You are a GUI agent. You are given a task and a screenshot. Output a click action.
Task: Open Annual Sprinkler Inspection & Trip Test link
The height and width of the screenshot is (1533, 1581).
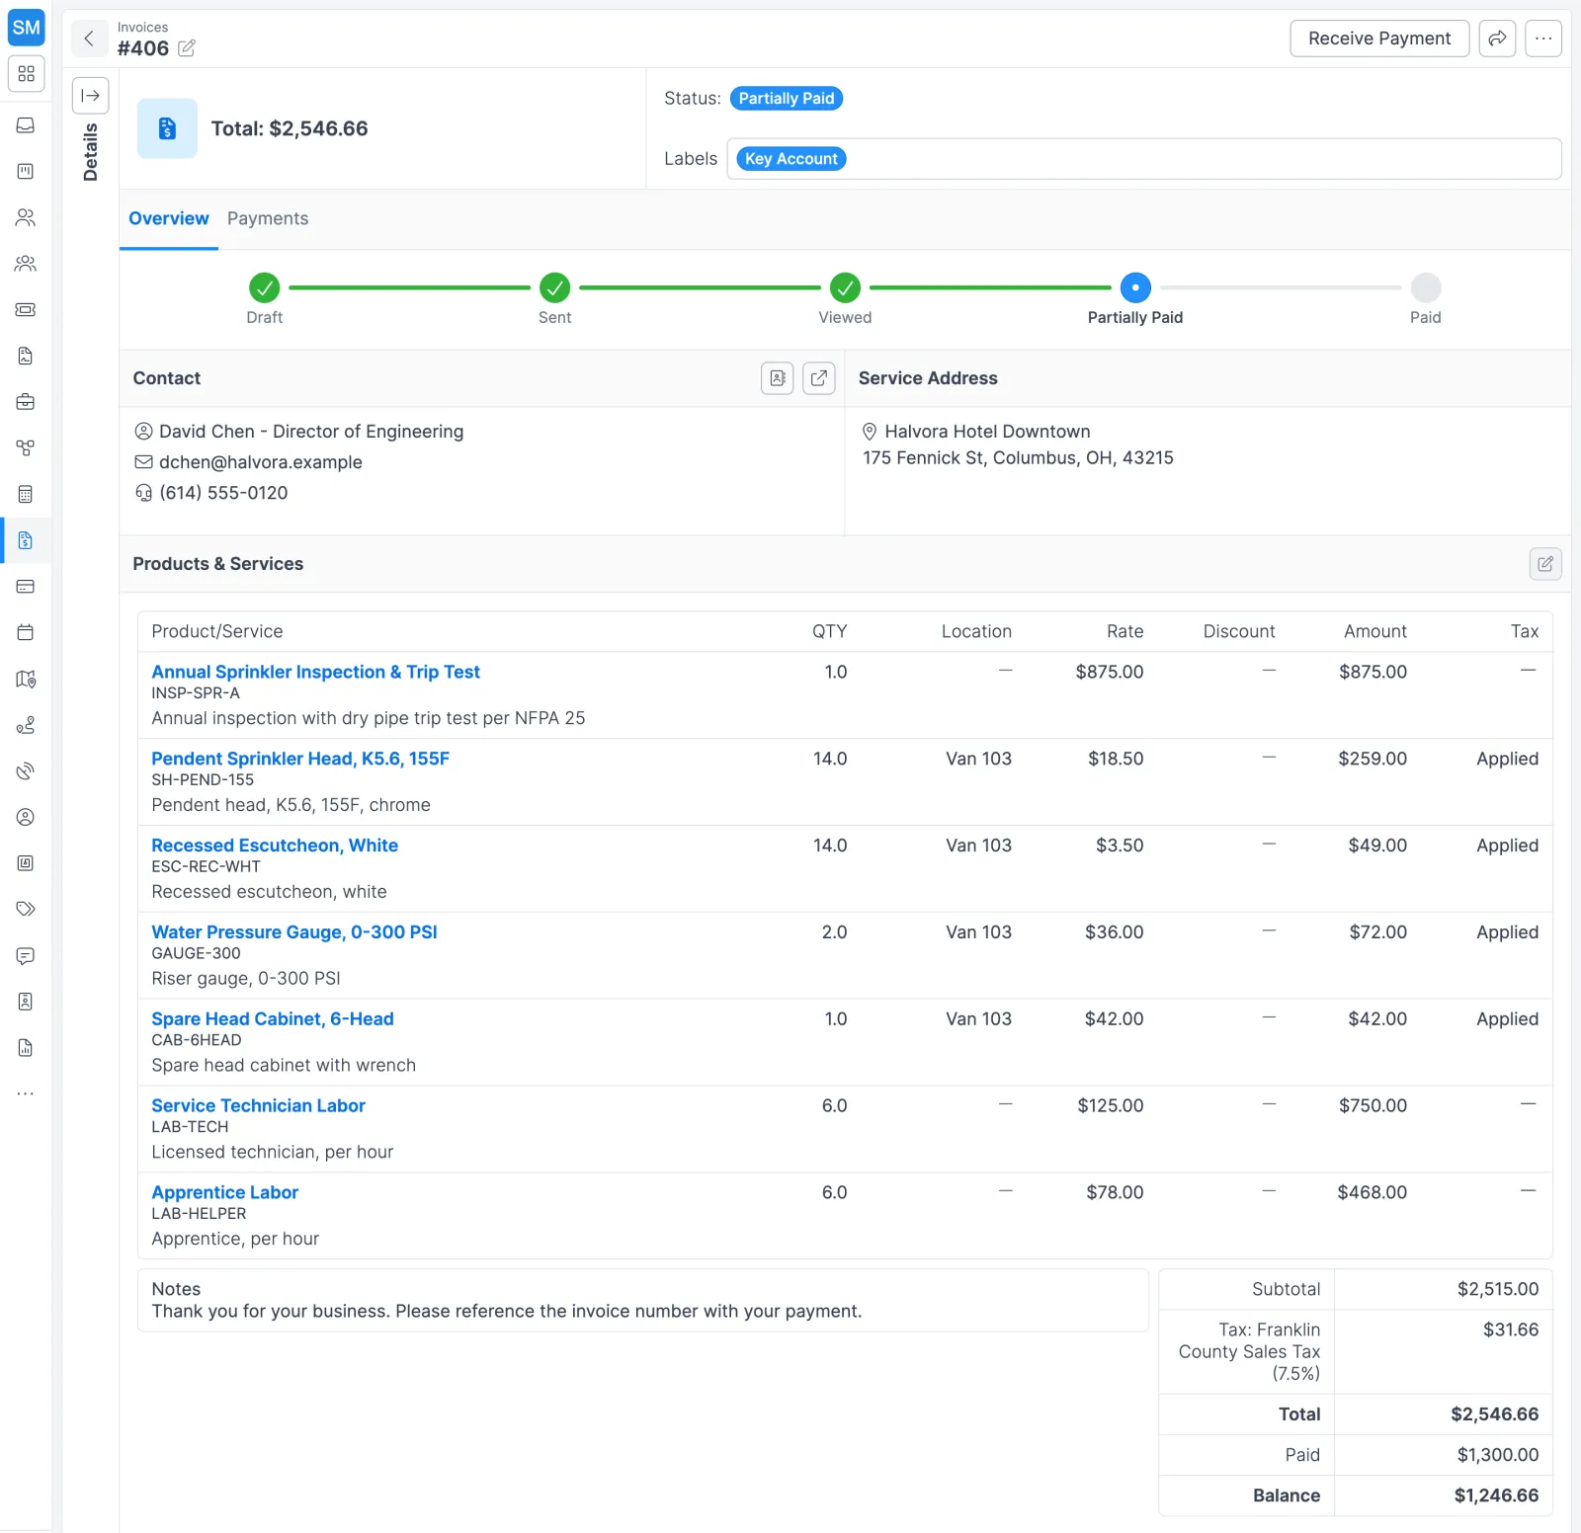pos(315,672)
